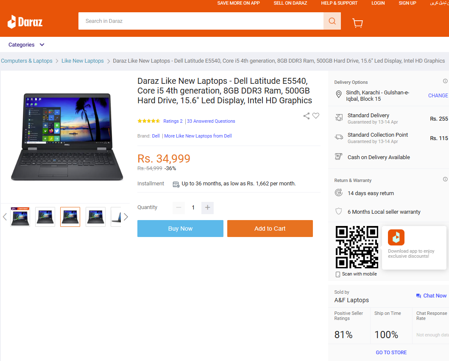449x361 pixels.
Task: Click the price Rs. 34,999
Action: pyautogui.click(x=164, y=158)
